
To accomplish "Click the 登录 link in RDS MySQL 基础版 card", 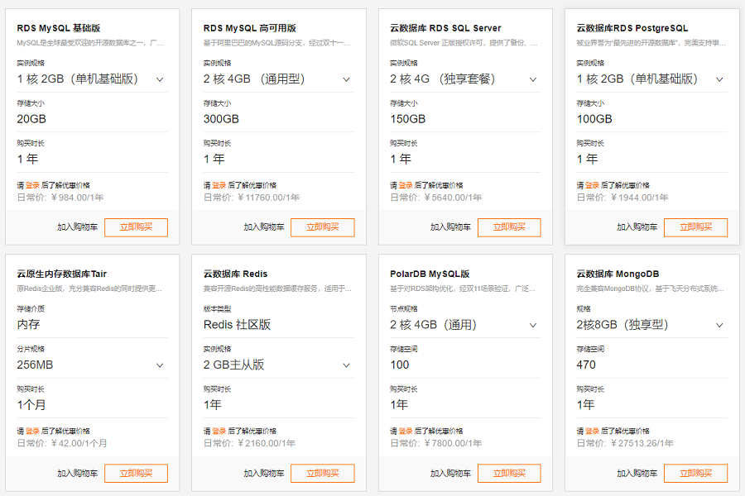I will click(32, 185).
